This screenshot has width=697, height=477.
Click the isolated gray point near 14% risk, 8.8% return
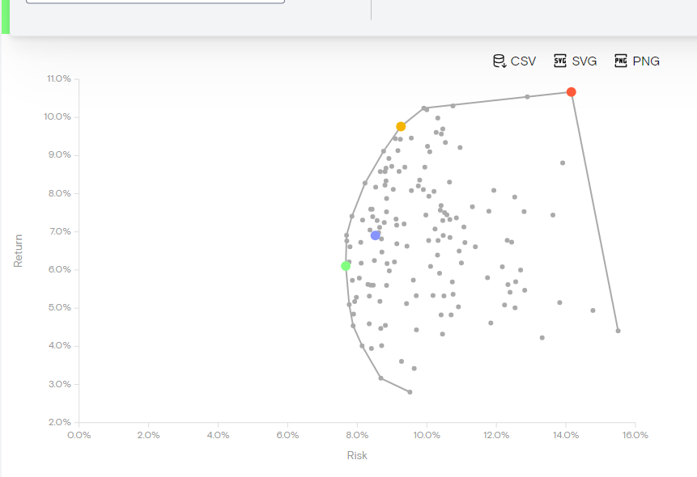[563, 163]
